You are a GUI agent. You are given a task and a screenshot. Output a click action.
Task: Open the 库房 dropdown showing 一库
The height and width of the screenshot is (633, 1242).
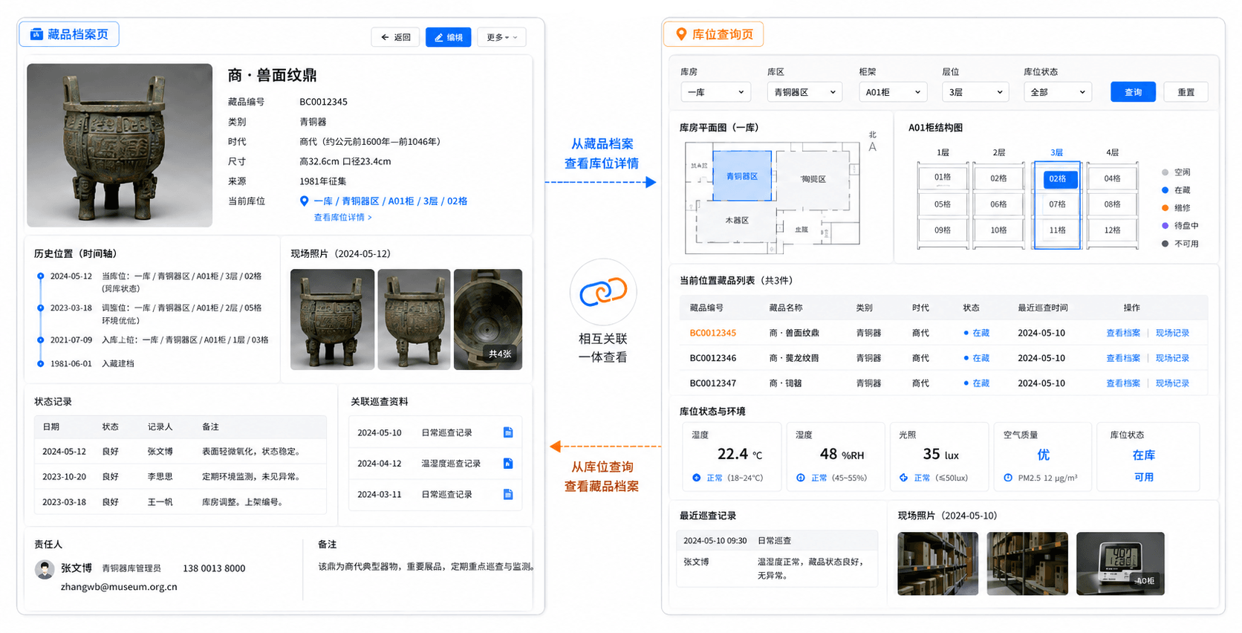tap(716, 92)
